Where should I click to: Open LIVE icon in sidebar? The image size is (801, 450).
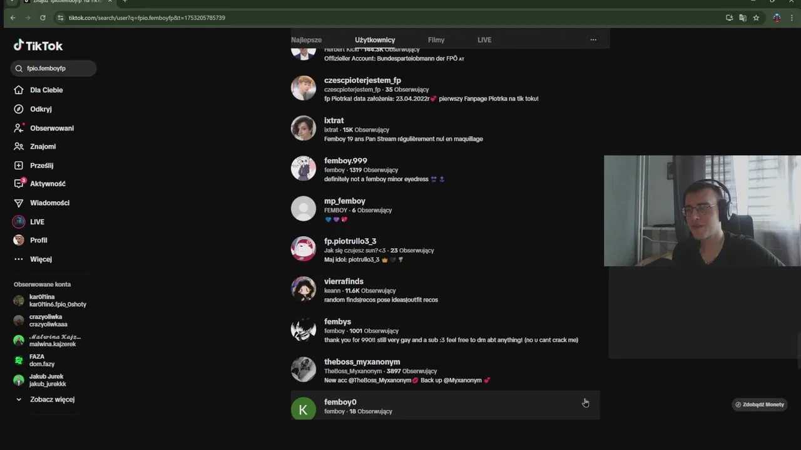coord(19,222)
